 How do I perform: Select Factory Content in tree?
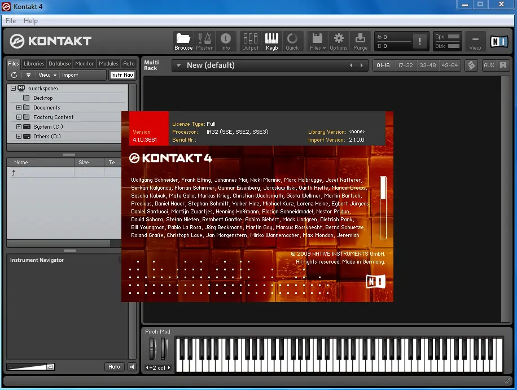tap(53, 117)
